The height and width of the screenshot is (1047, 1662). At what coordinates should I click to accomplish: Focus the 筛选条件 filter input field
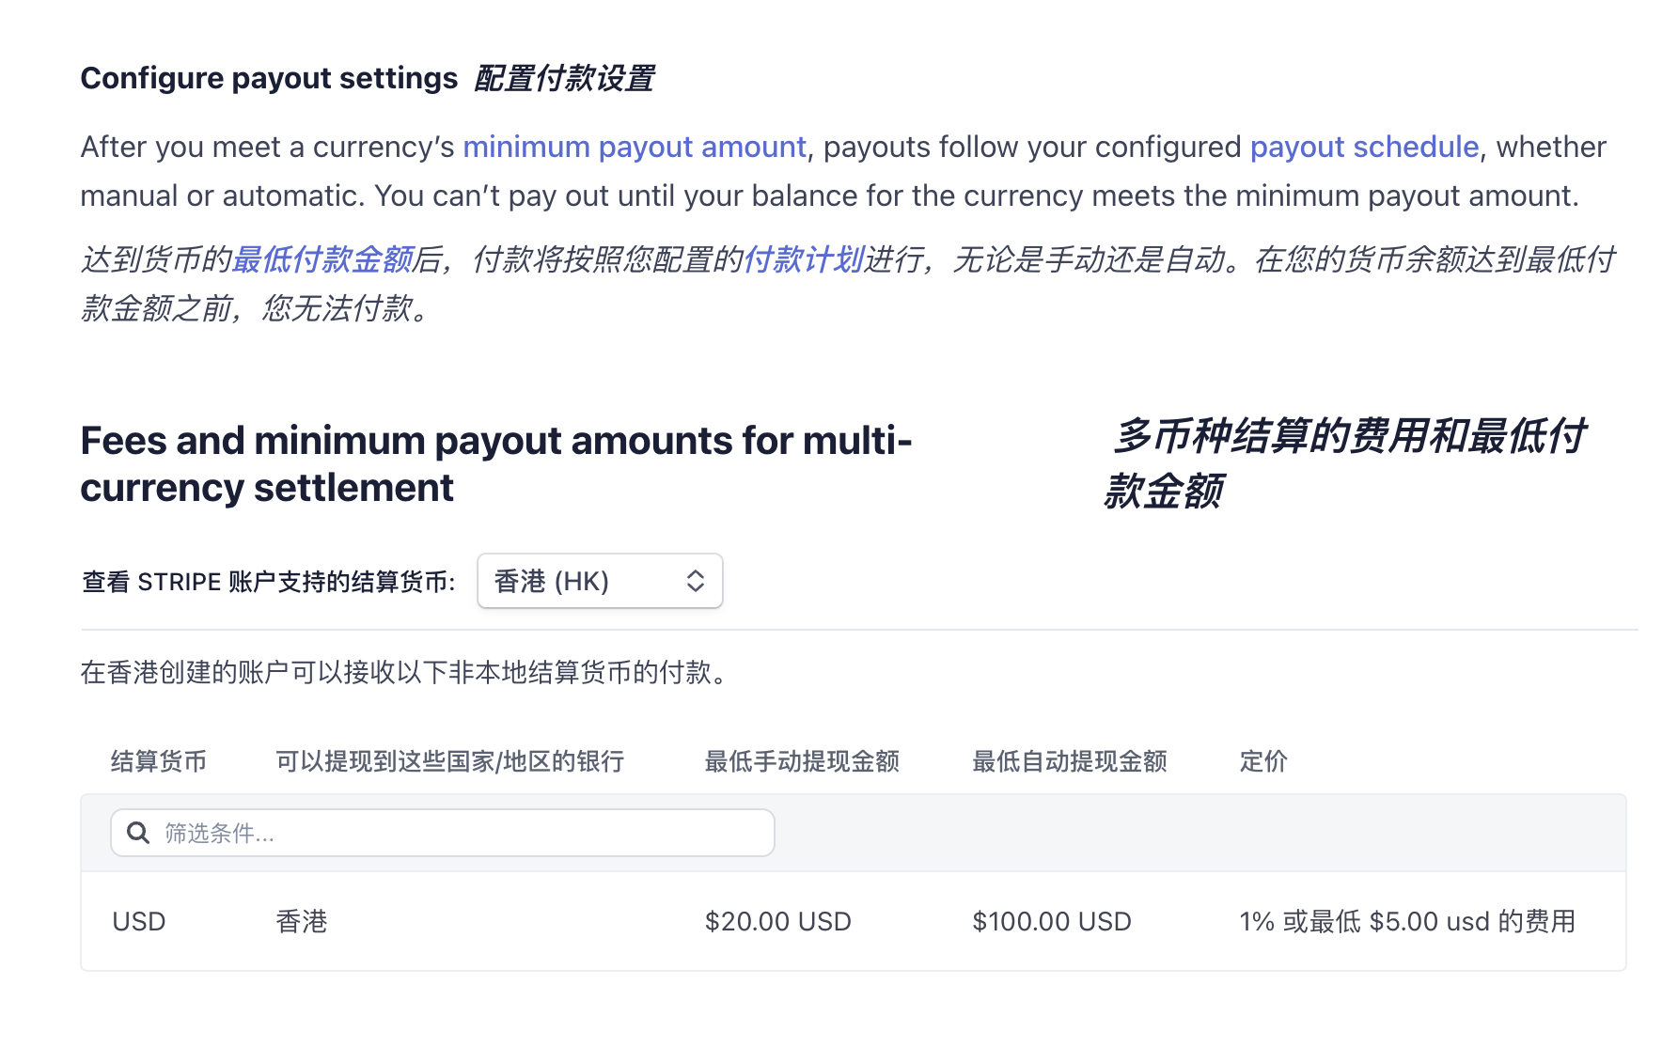443,833
